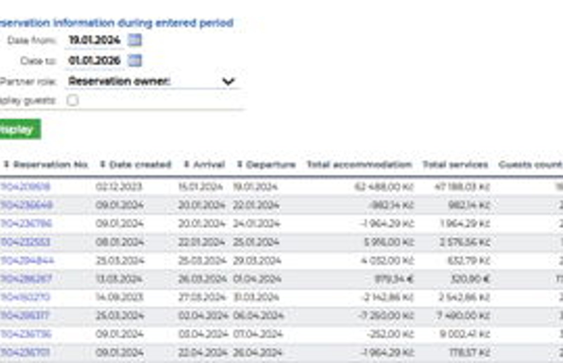Open reservation number in row departing 01.04.2024
Image resolution: width=563 pixels, height=363 pixels.
coord(26,279)
